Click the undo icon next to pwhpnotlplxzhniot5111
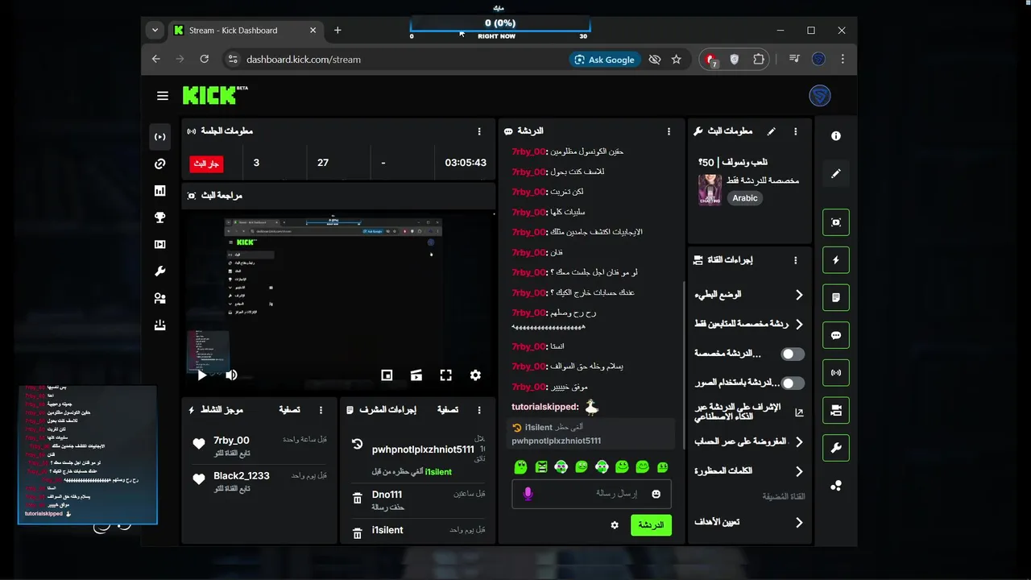Viewport: 1031px width, 580px height. point(358,444)
